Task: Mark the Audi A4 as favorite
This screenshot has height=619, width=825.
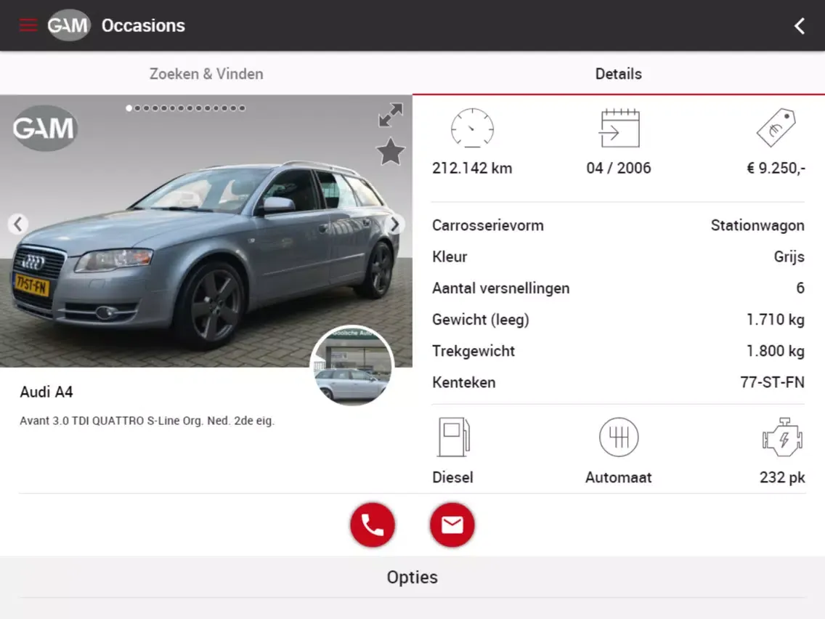Action: 391,152
